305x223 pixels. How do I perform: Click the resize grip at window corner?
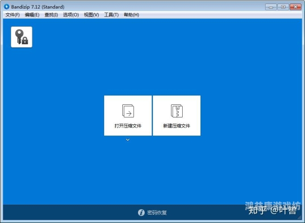300,218
